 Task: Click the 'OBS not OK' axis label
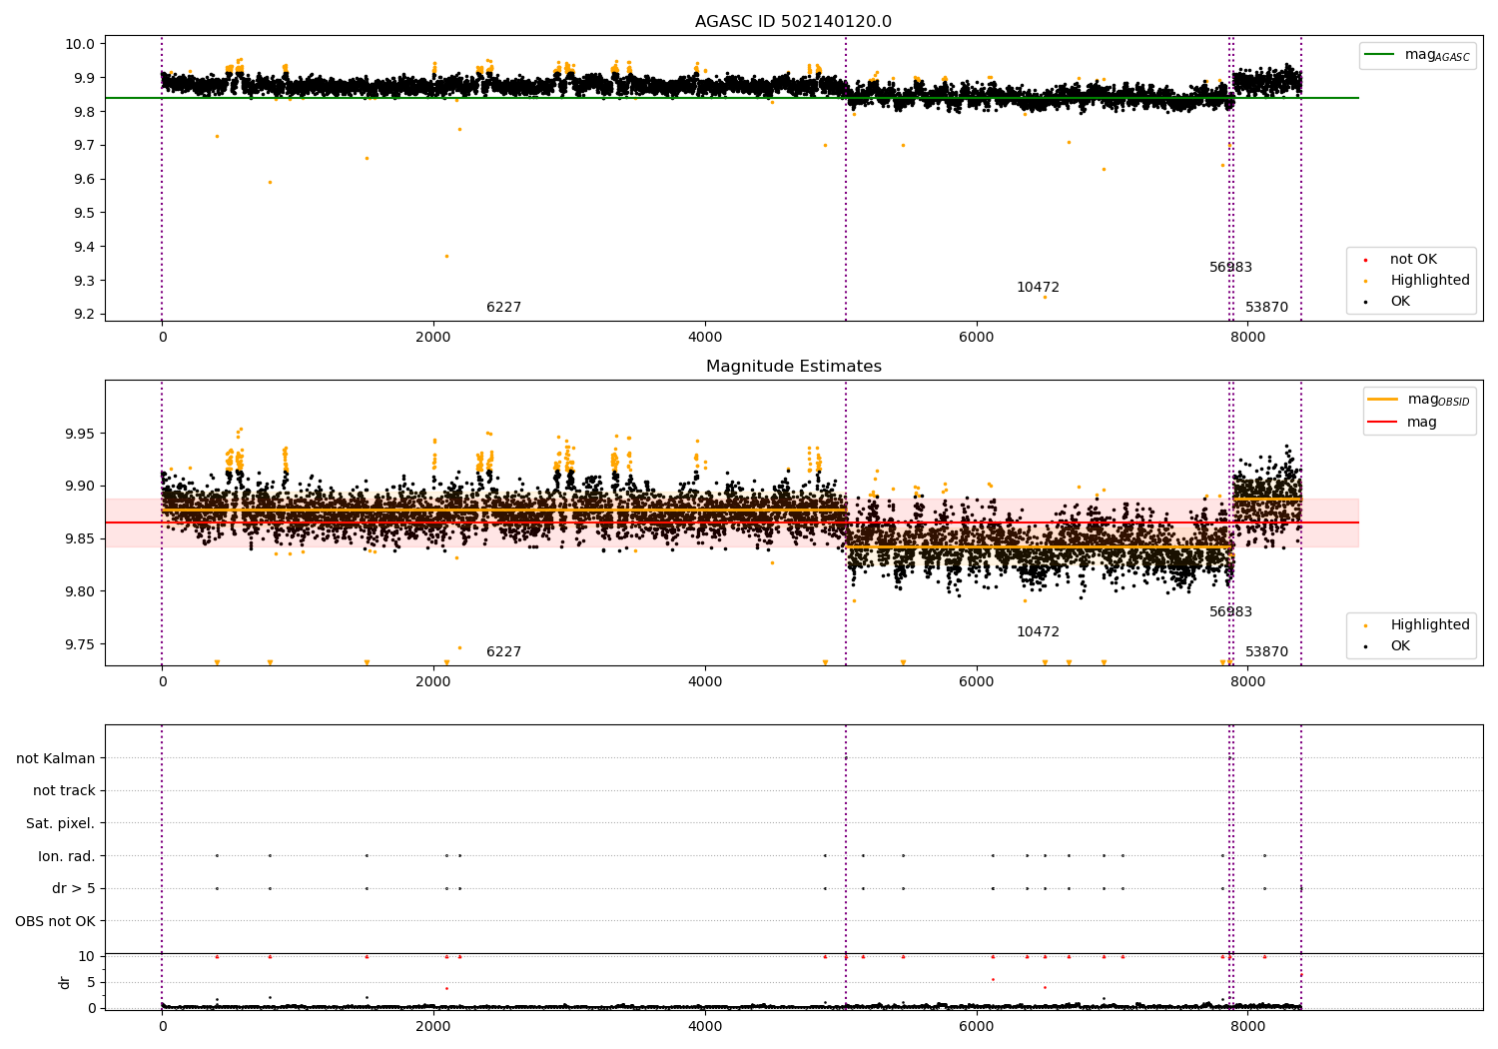(x=56, y=921)
